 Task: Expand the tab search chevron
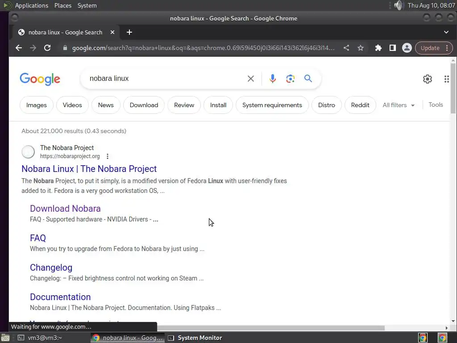[x=446, y=32]
